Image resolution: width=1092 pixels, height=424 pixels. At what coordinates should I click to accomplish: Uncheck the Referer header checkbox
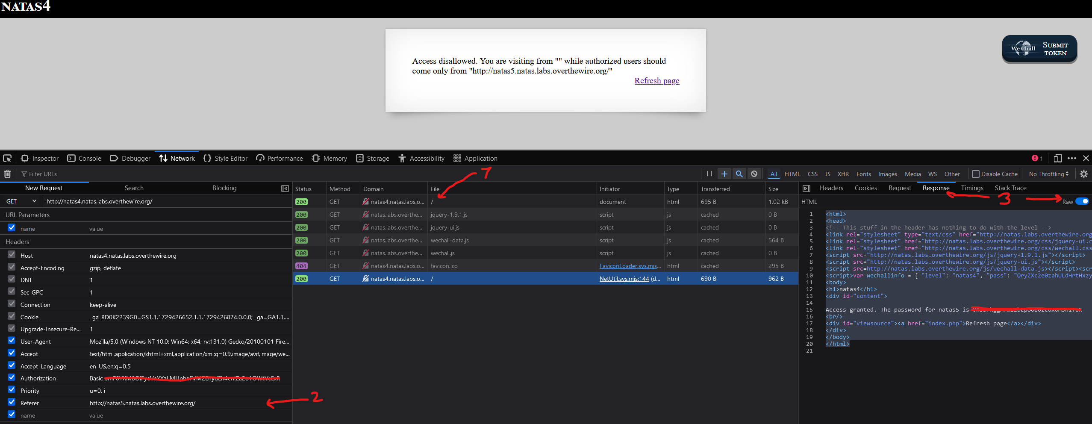12,402
